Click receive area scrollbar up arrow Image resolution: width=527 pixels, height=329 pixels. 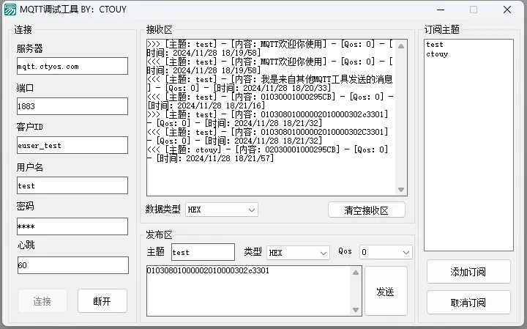[x=401, y=46]
